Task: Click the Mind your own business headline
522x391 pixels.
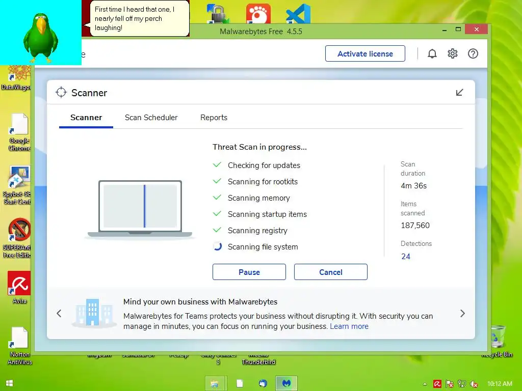Action: [200, 301]
